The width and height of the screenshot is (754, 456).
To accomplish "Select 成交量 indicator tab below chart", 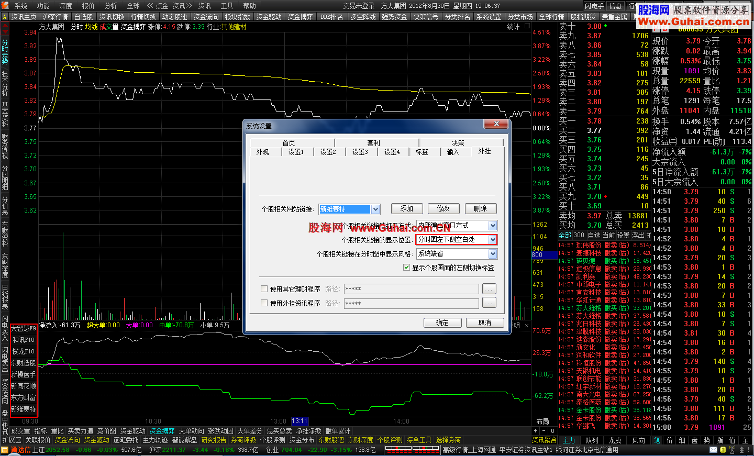I will [x=21, y=431].
